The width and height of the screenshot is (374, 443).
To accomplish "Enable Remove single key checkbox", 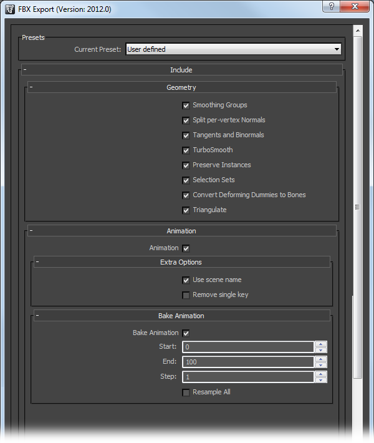I will click(186, 295).
